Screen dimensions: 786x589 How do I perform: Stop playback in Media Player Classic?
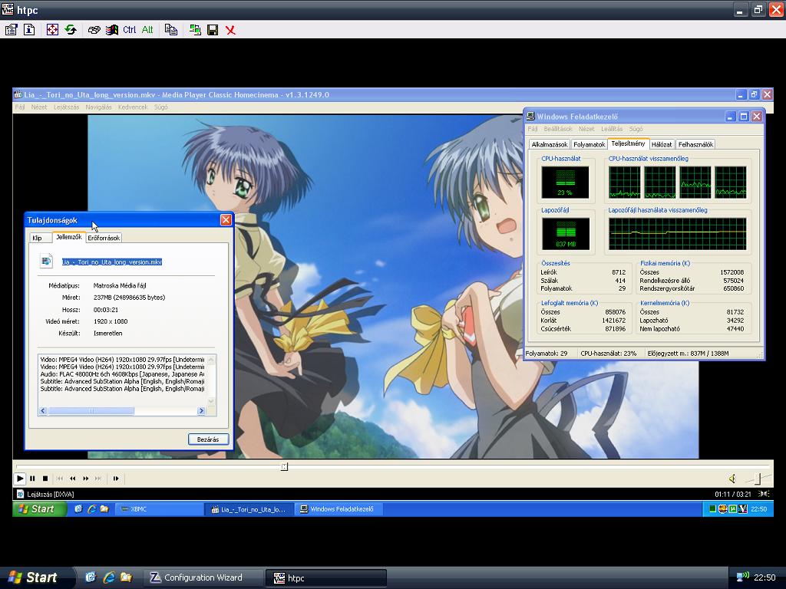coord(45,479)
